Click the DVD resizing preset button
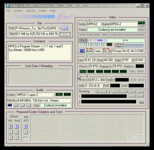This screenshot has height=150, width=154. 132,92
